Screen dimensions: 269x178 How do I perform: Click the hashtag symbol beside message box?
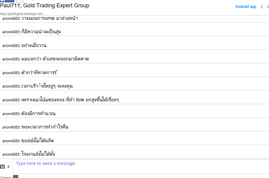pyautogui.click(x=9, y=167)
